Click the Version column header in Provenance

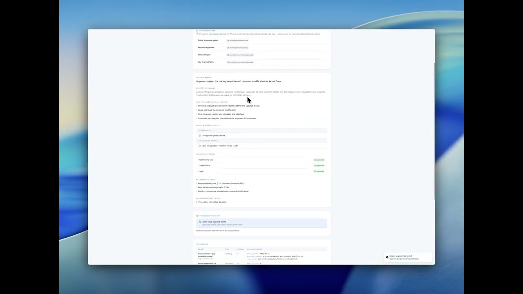pyautogui.click(x=240, y=249)
